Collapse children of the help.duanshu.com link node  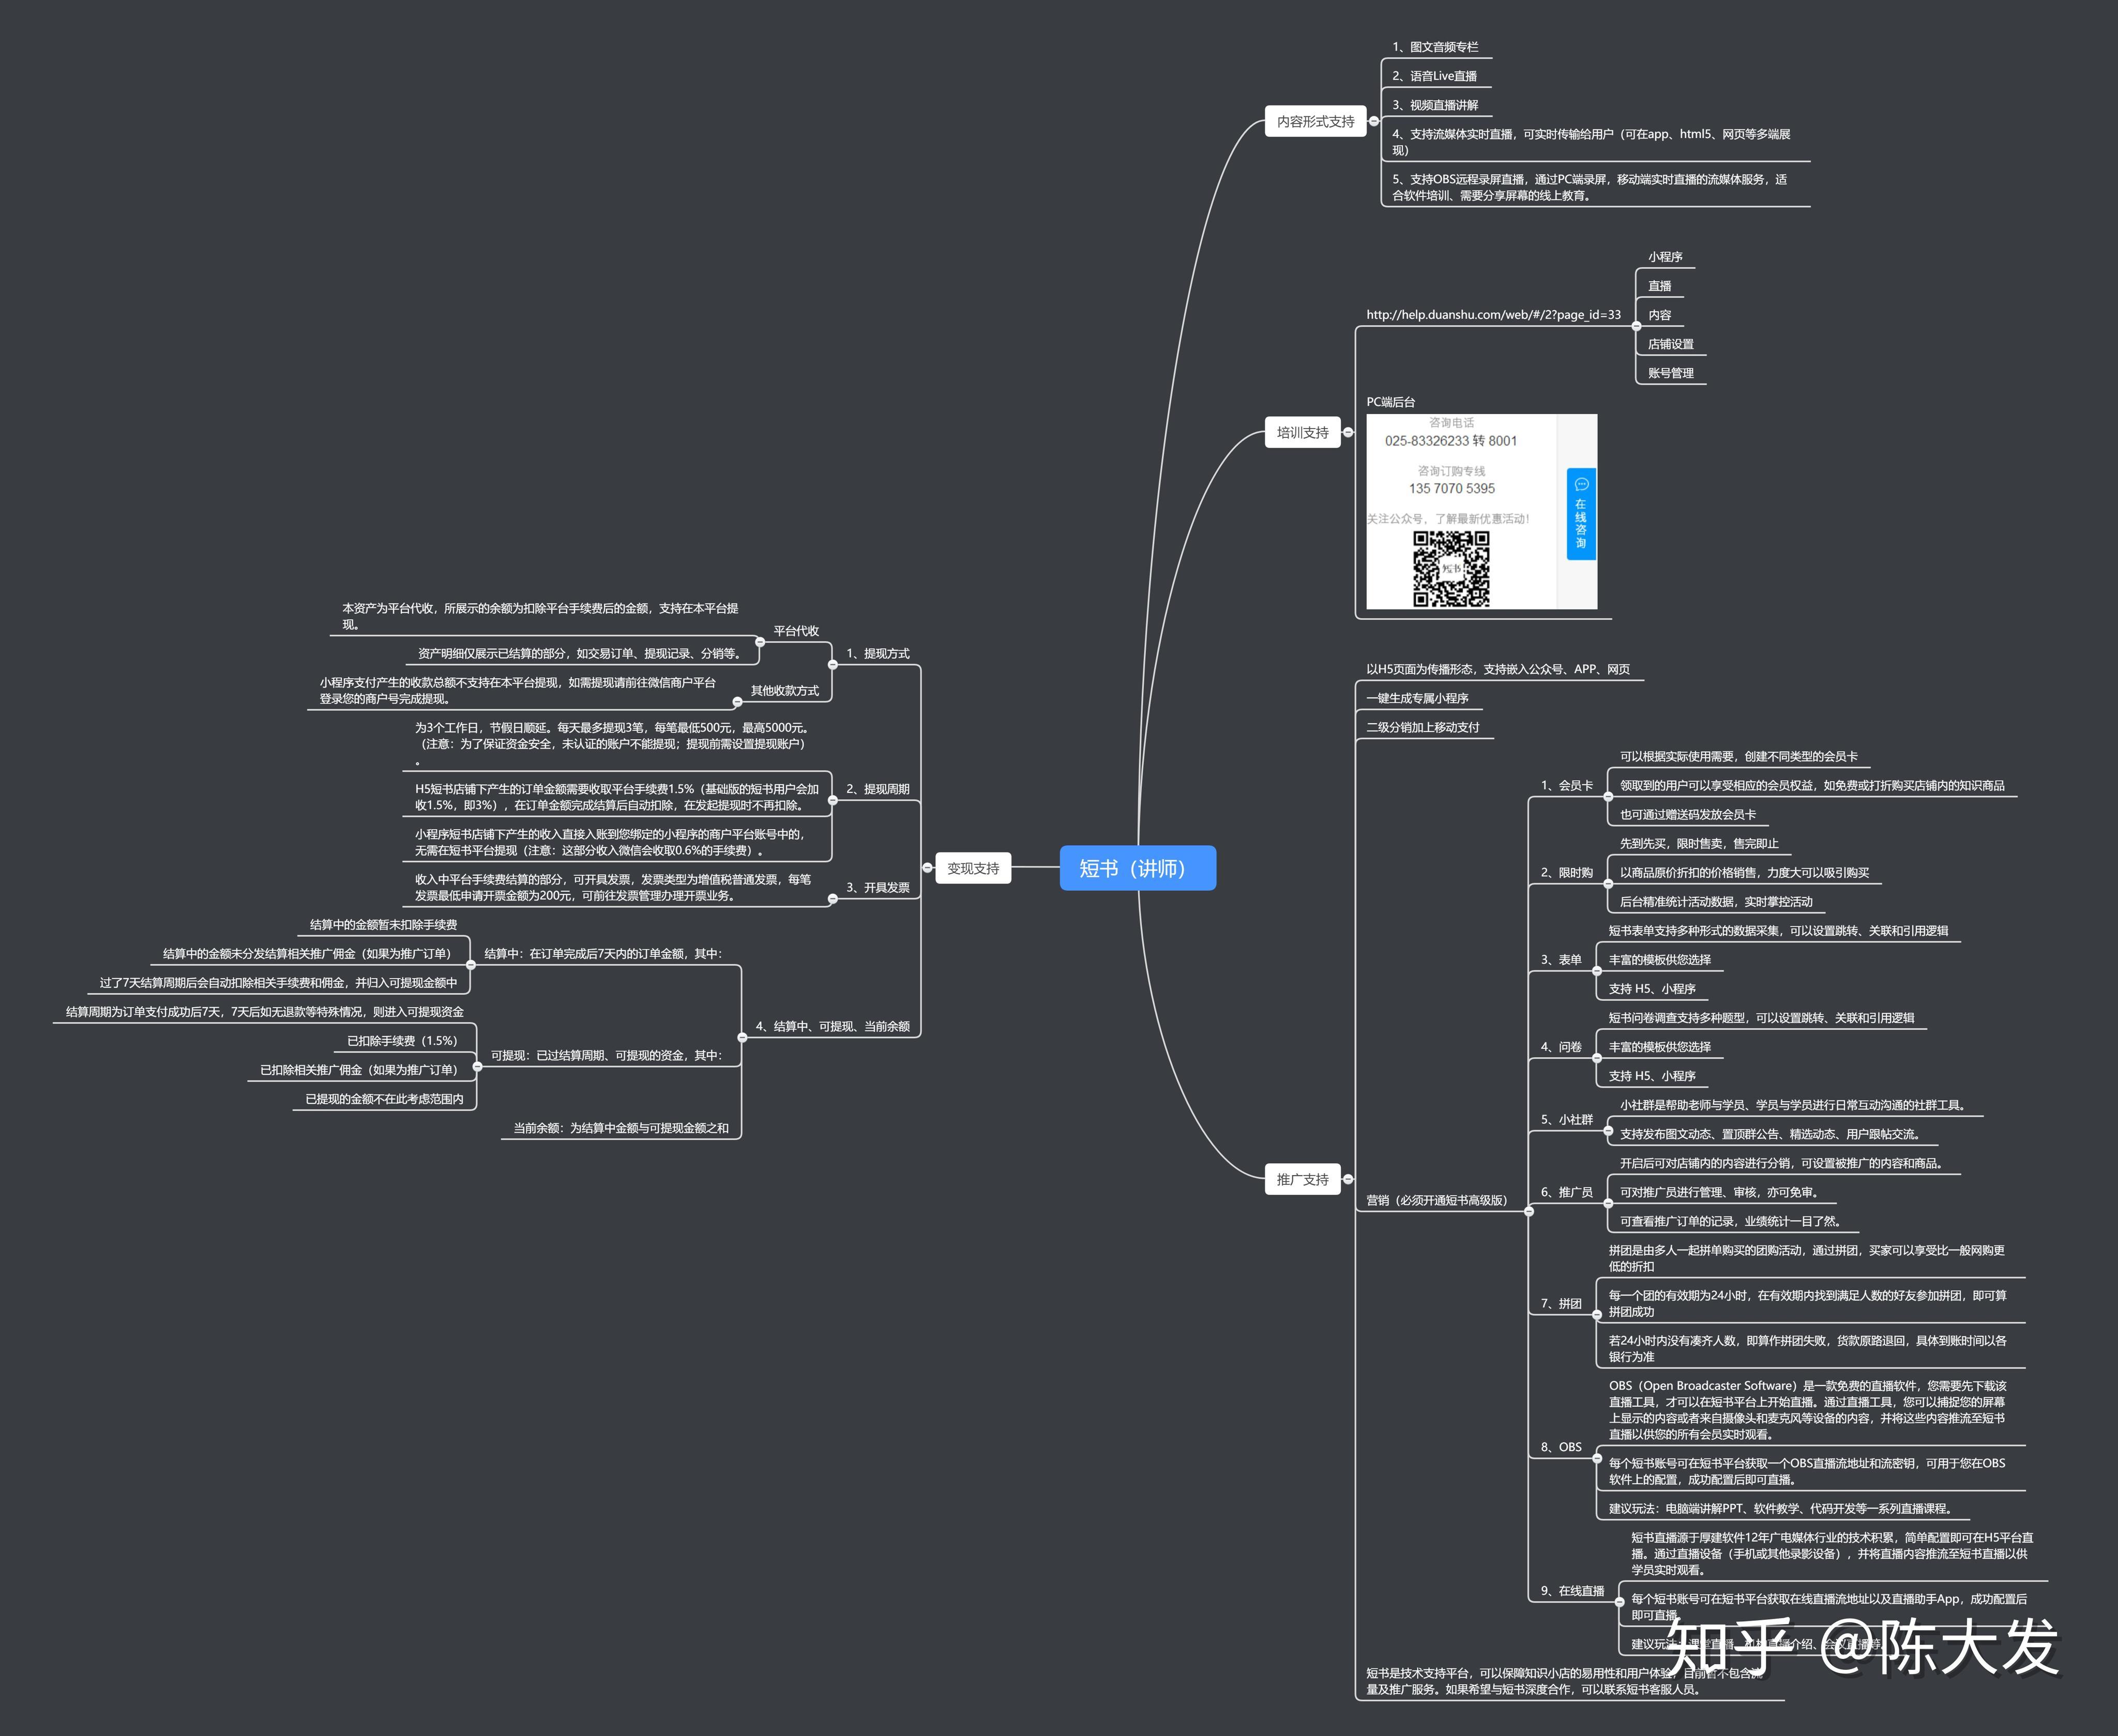(1636, 326)
